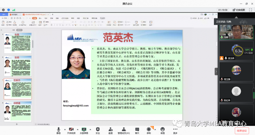
Task: Open 管理成员(83) members panel
Action: click(x=124, y=131)
